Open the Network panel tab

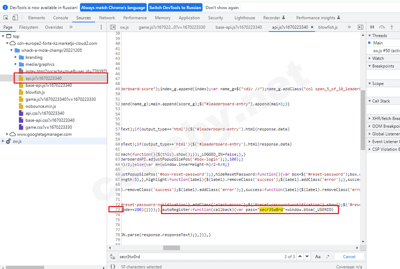click(107, 18)
